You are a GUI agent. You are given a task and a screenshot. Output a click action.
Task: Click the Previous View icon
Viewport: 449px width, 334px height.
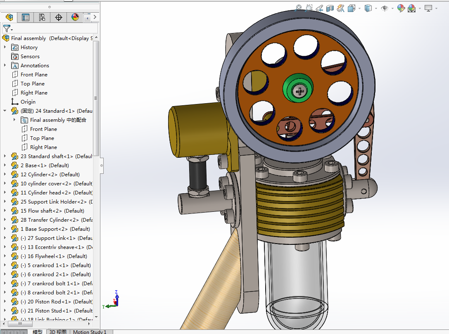coord(319,8)
